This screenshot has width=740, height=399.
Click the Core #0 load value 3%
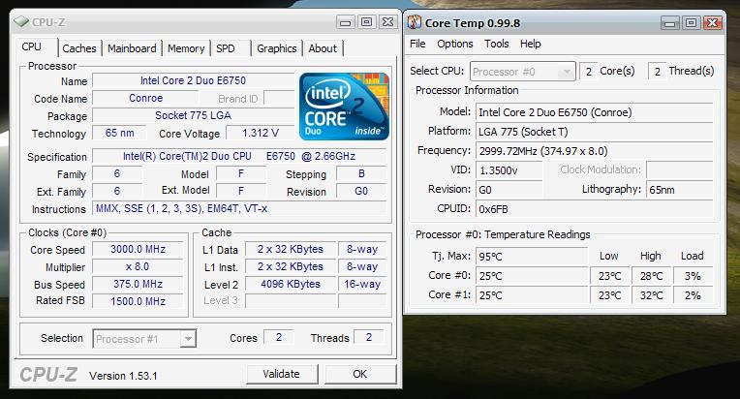(x=693, y=276)
